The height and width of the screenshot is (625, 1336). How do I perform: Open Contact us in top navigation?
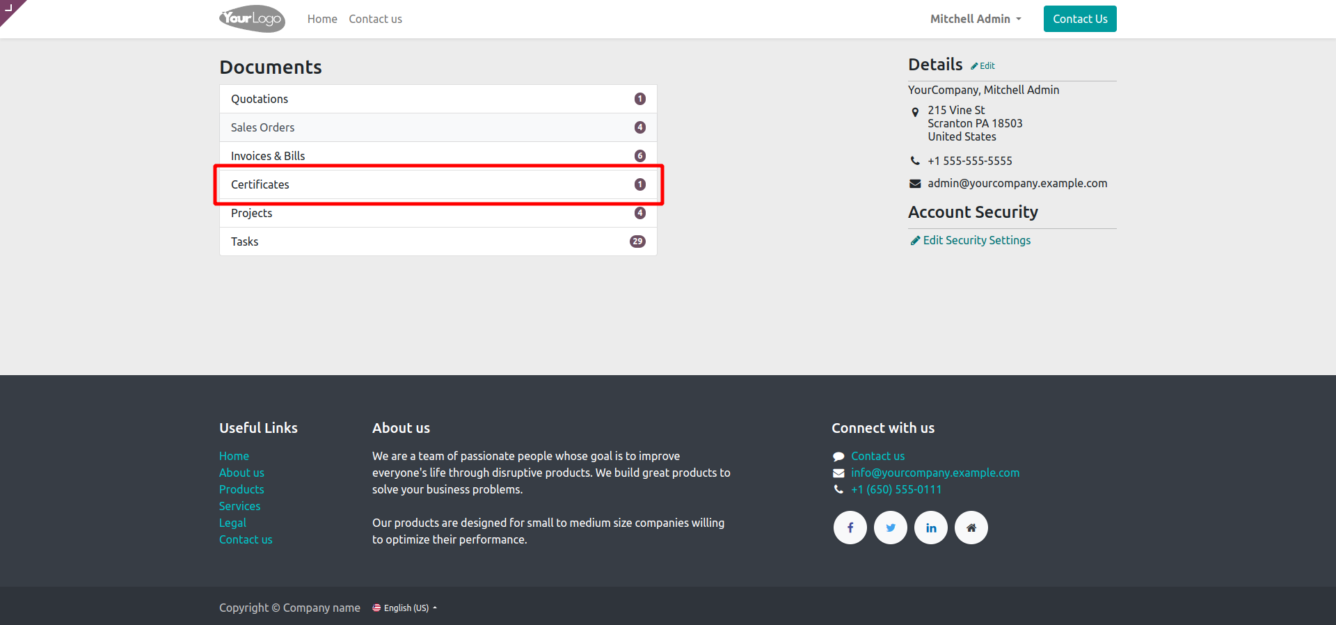[375, 19]
